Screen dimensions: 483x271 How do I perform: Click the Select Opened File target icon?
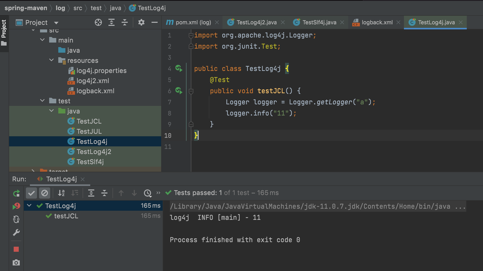point(98,23)
